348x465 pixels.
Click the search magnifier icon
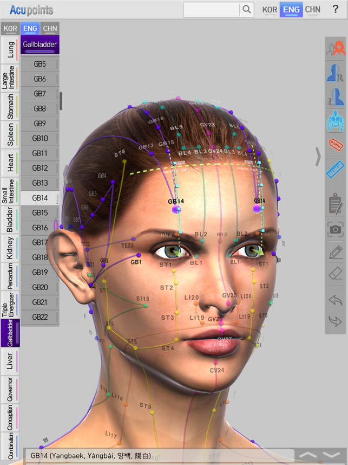pyautogui.click(x=247, y=9)
